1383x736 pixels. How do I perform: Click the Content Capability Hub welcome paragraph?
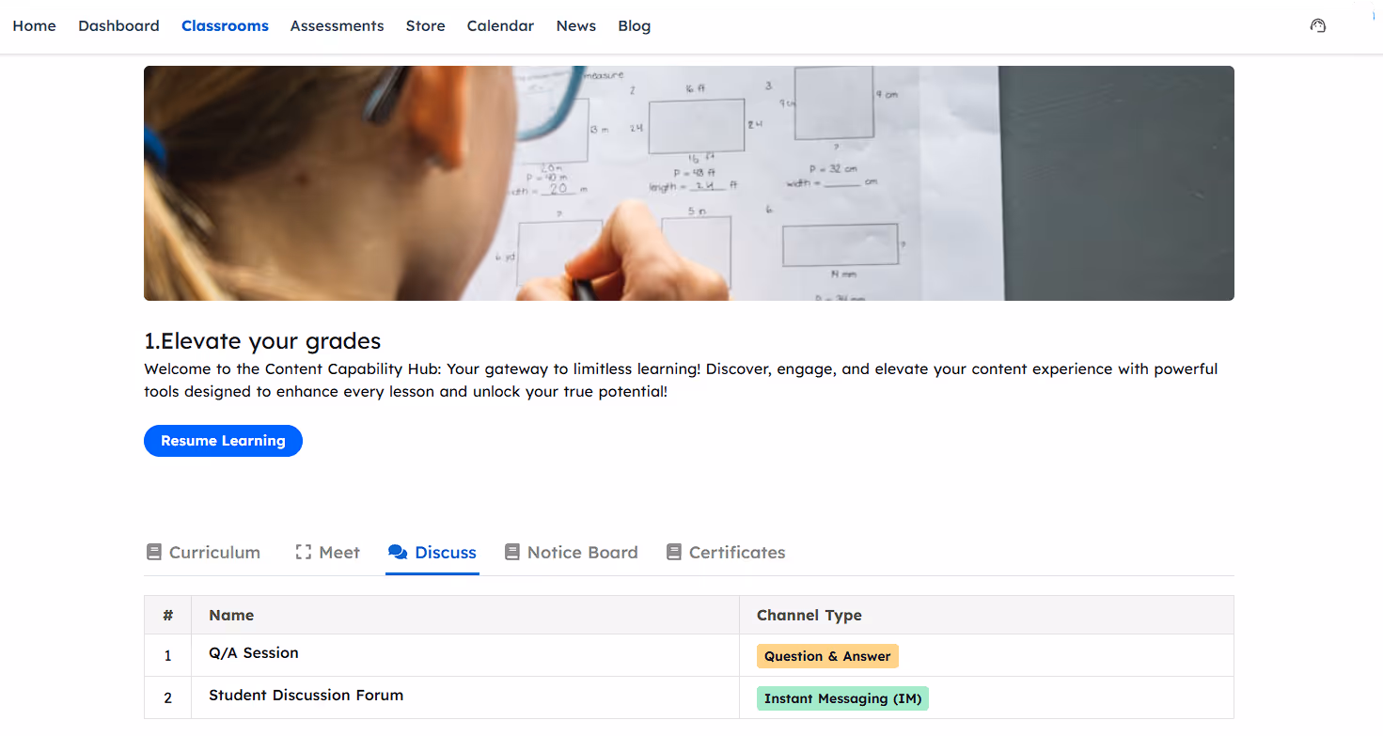[x=681, y=380]
